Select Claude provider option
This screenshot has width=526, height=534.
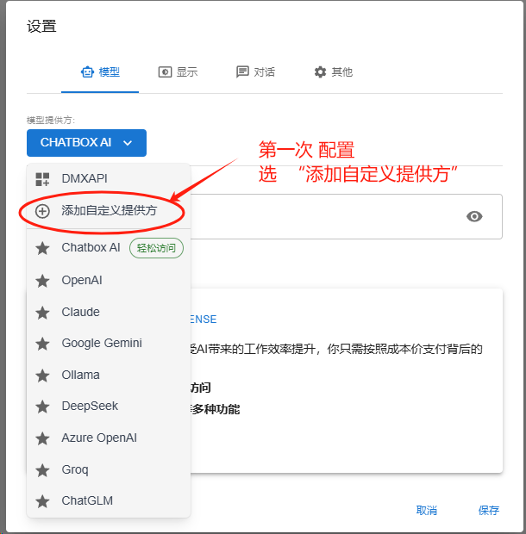pyautogui.click(x=109, y=312)
